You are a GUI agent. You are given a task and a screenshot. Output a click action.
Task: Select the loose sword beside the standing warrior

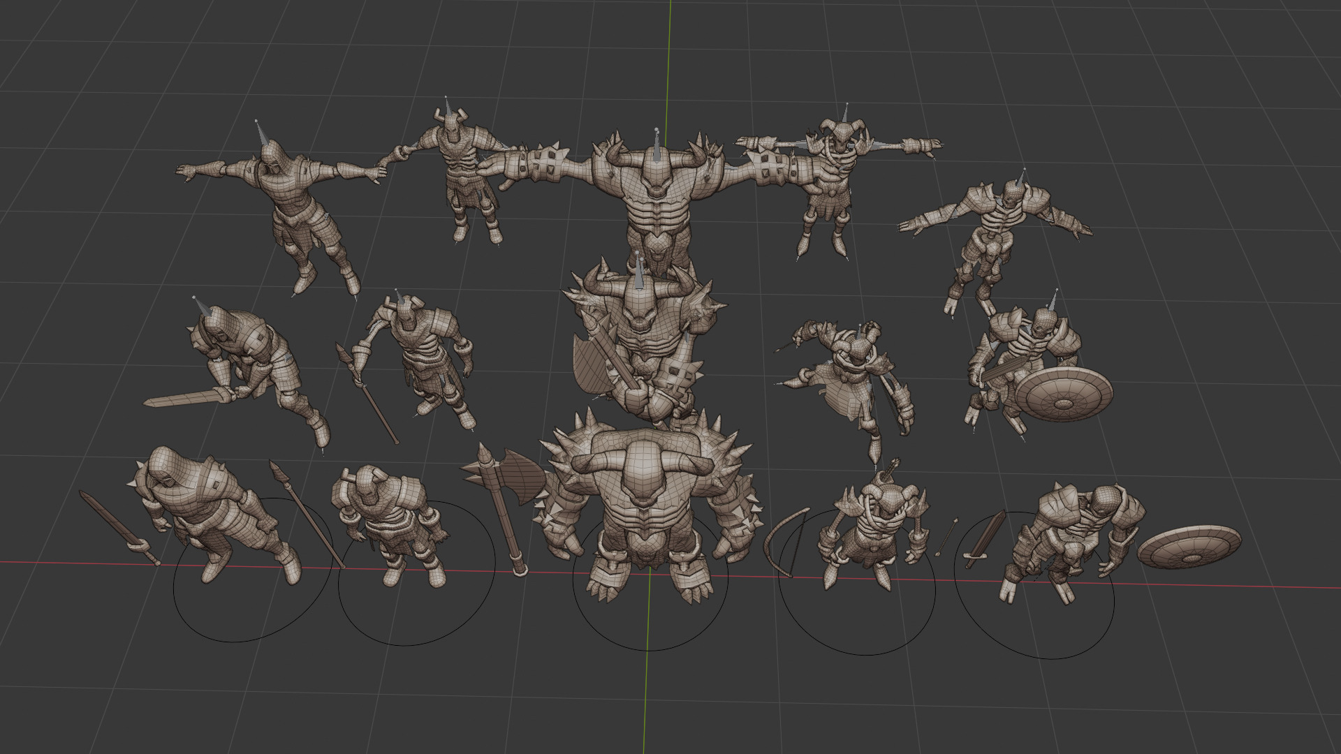pos(985,539)
